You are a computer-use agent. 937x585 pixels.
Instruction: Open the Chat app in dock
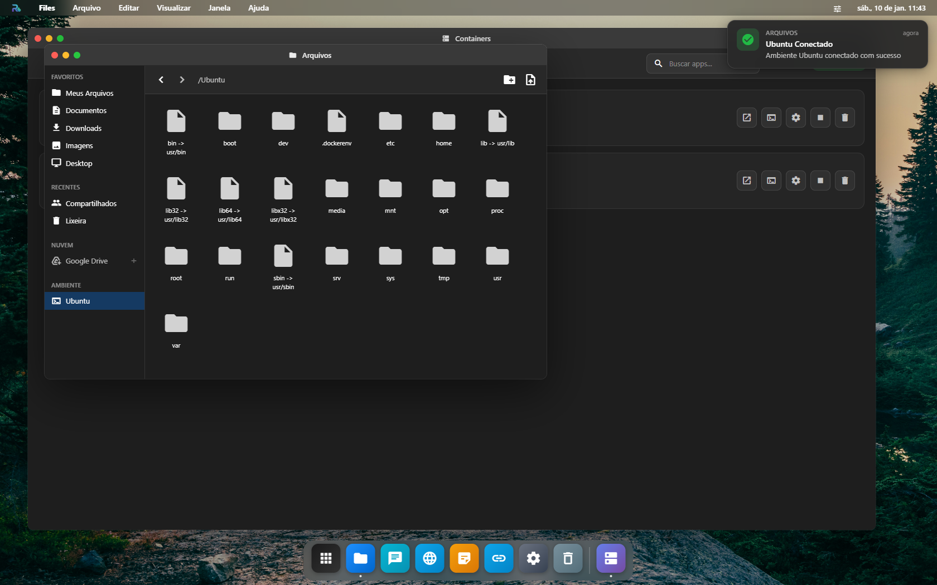[395, 558]
